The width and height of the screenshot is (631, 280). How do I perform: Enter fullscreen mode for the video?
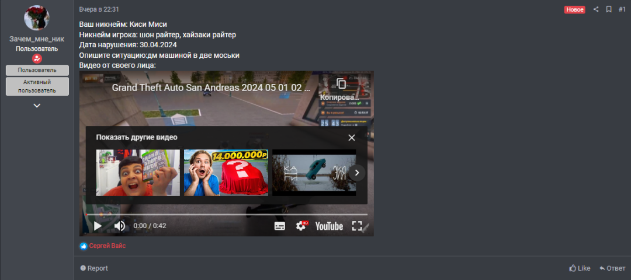coord(357,226)
